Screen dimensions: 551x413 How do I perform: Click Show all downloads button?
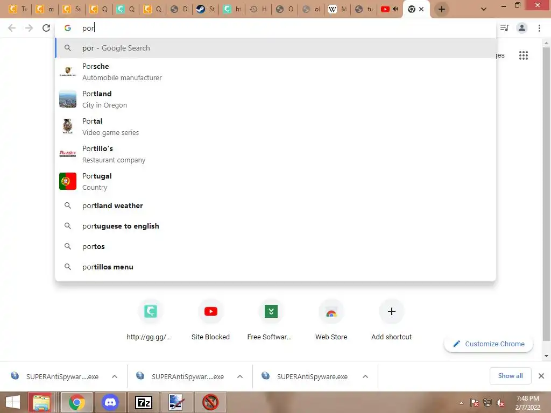point(510,376)
